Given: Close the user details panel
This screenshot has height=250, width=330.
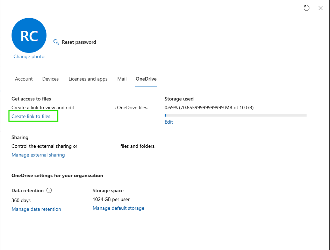Looking at the screenshot, I should (320, 8).
